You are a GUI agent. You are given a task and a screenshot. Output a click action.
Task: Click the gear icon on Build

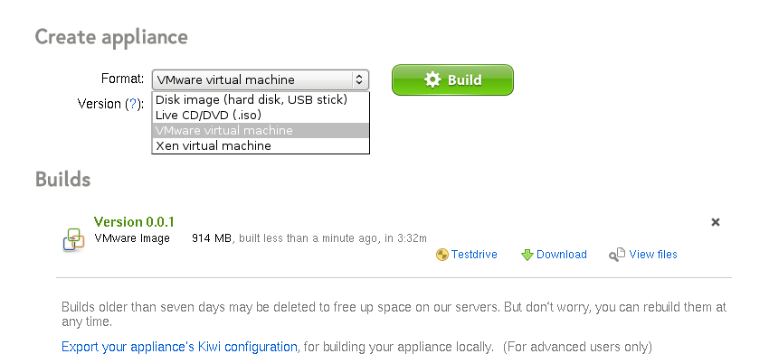tap(432, 79)
